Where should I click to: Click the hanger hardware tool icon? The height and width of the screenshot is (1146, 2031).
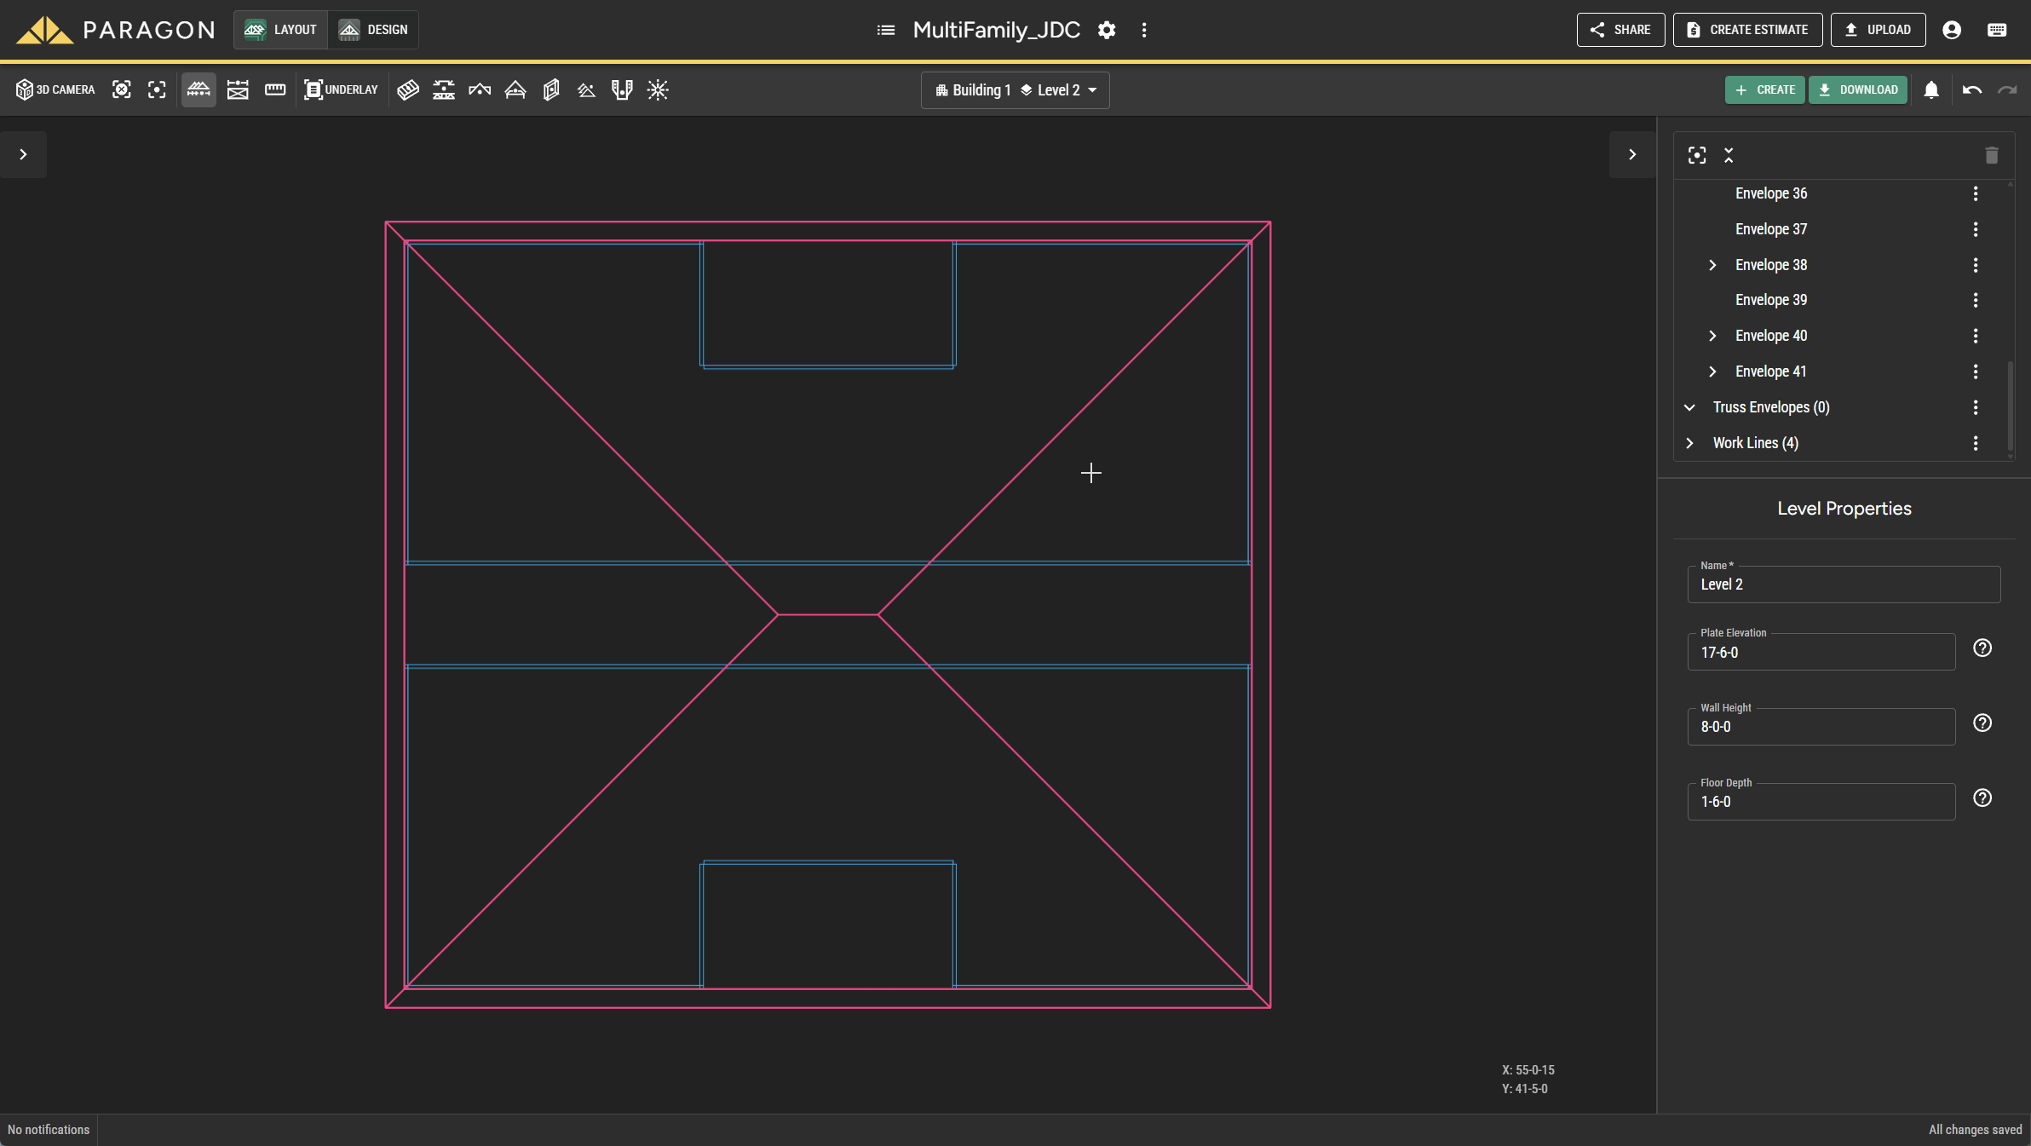[622, 89]
